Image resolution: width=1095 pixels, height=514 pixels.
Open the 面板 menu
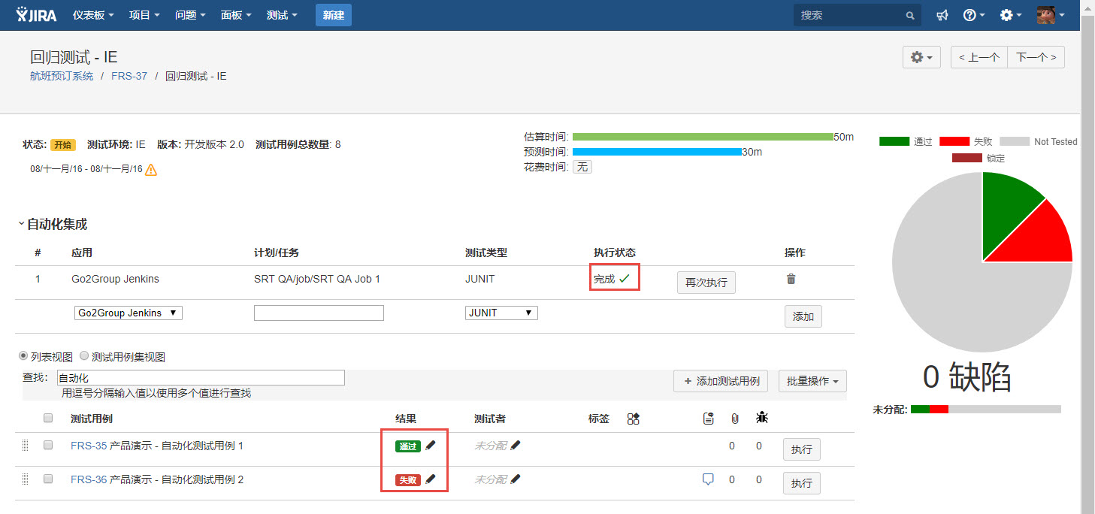236,15
